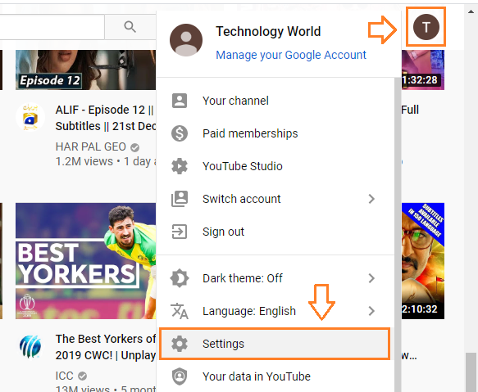Click the Dark theme half-moon icon

(180, 278)
